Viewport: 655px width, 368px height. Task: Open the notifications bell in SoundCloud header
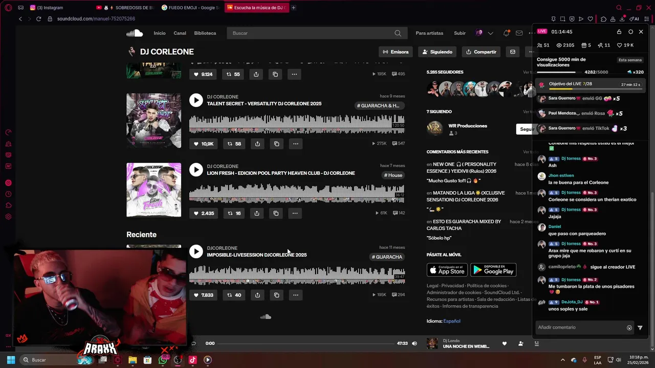pyautogui.click(x=506, y=33)
